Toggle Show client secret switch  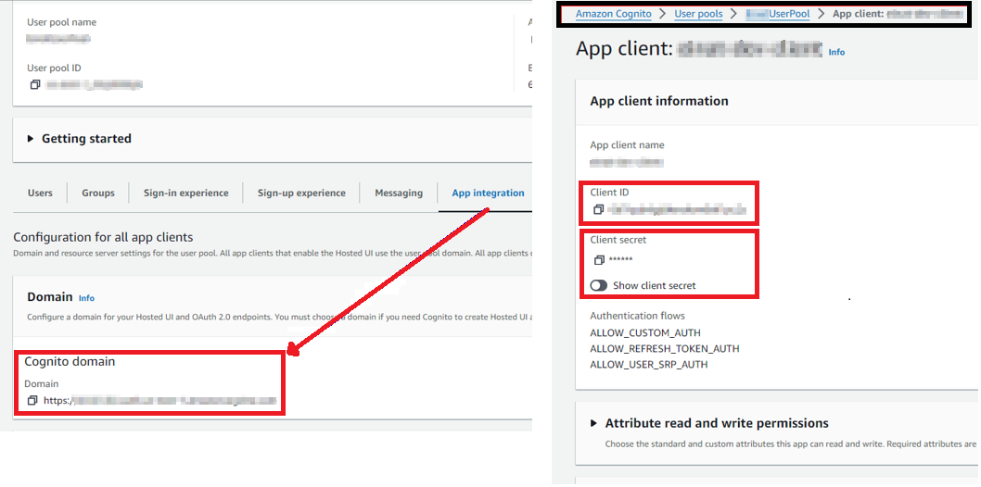599,285
